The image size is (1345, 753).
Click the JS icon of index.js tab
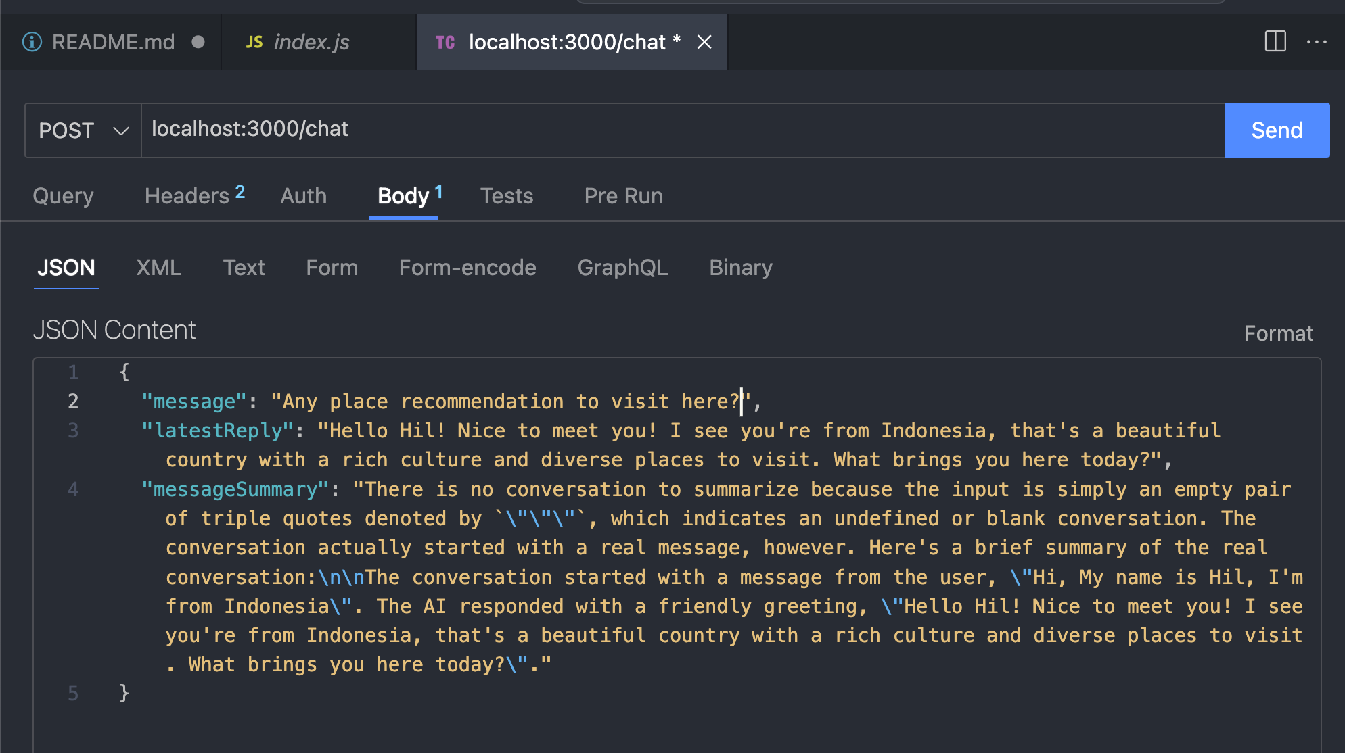click(x=254, y=42)
